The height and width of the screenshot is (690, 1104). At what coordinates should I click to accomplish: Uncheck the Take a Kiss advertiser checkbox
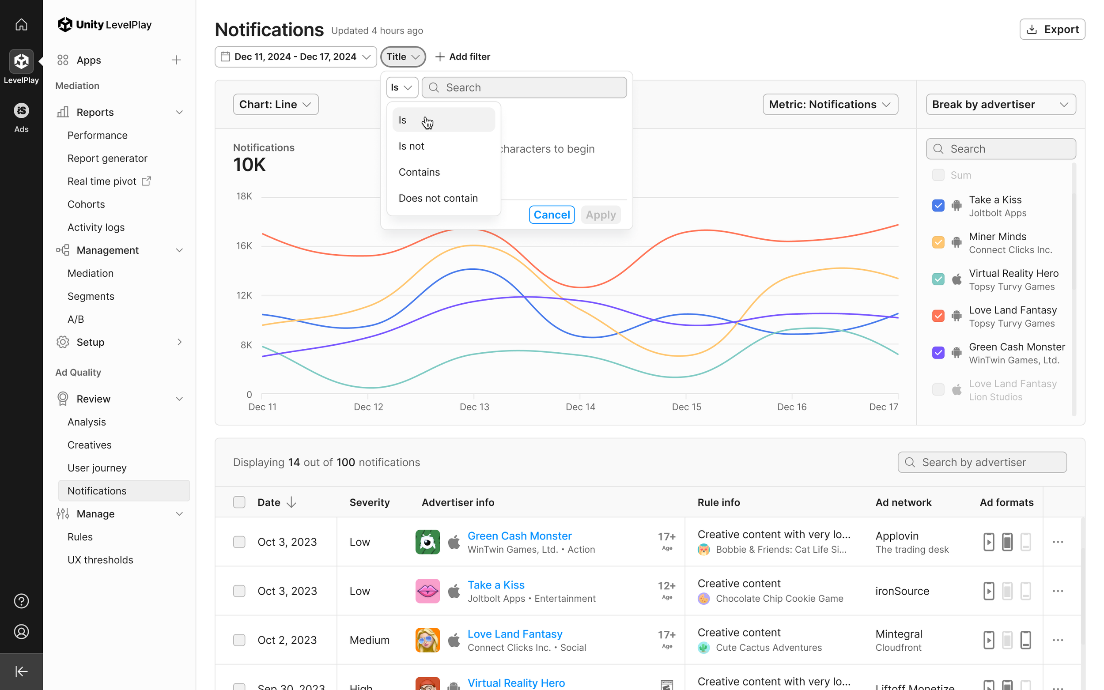(938, 206)
